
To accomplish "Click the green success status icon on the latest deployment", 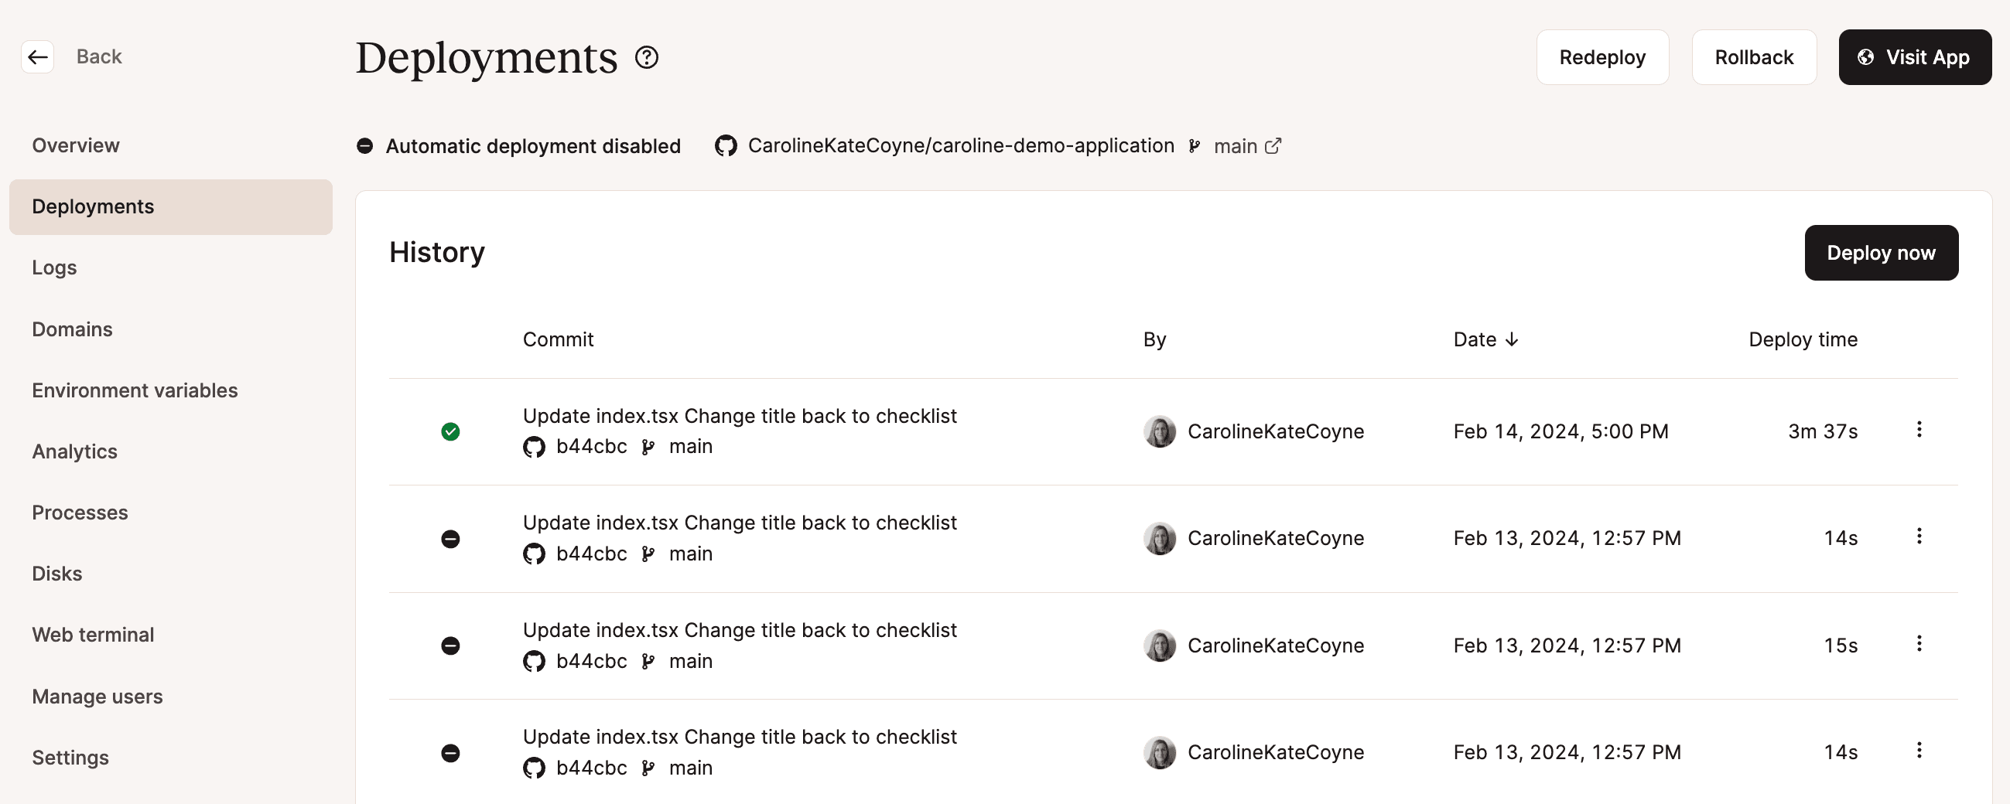I will (x=450, y=431).
